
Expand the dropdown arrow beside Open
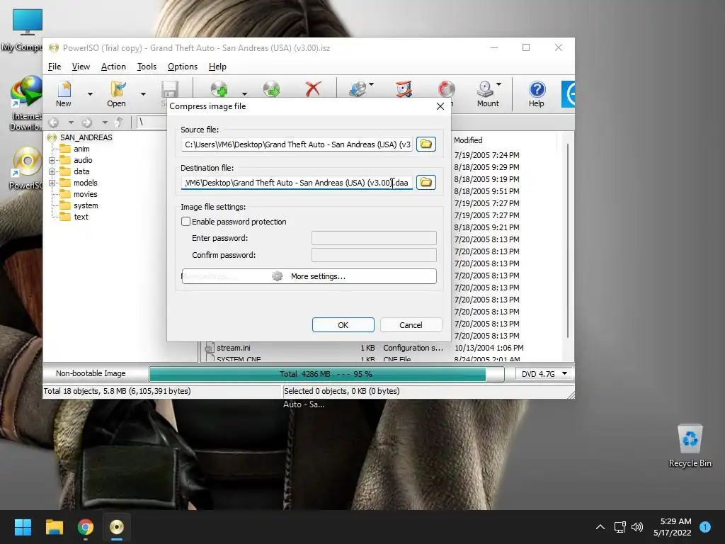click(x=143, y=94)
